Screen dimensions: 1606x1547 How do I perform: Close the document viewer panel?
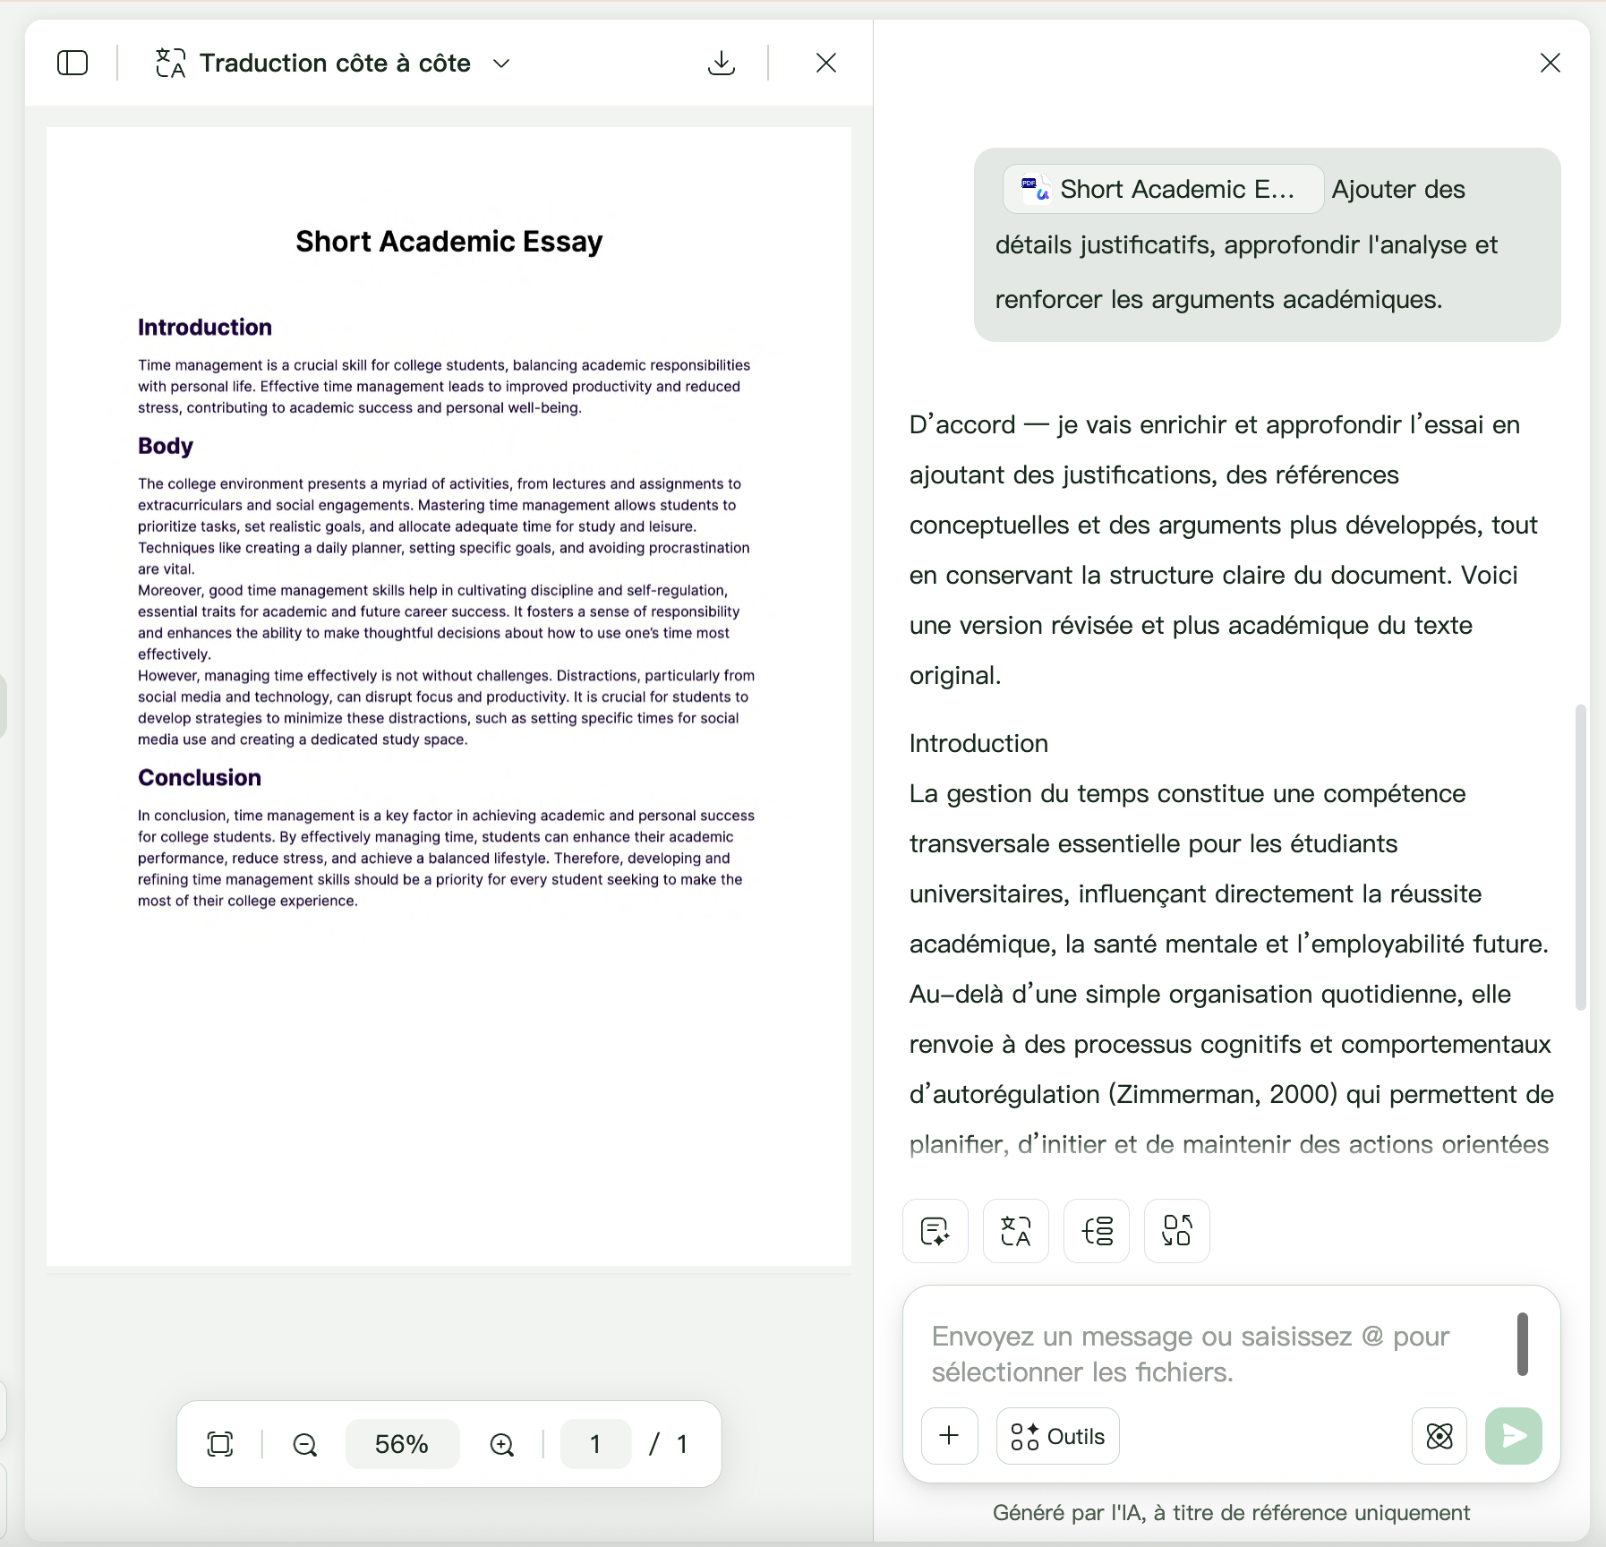coord(826,63)
